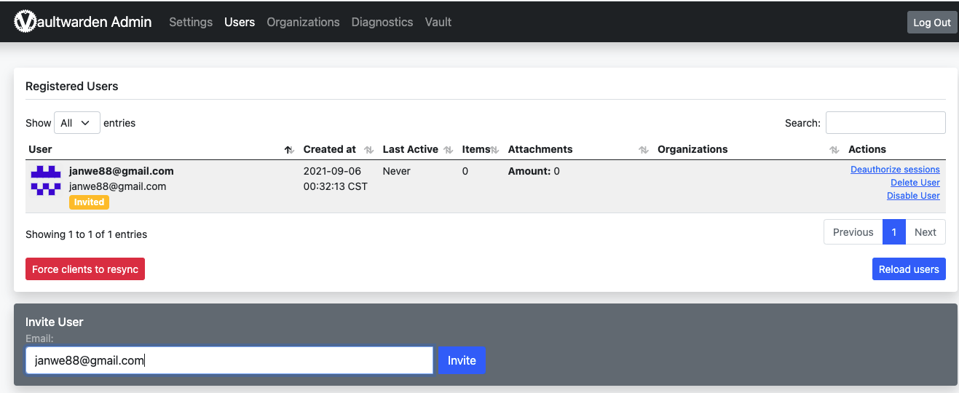The width and height of the screenshot is (959, 393).
Task: Open the Settings nav item
Action: [x=191, y=23]
